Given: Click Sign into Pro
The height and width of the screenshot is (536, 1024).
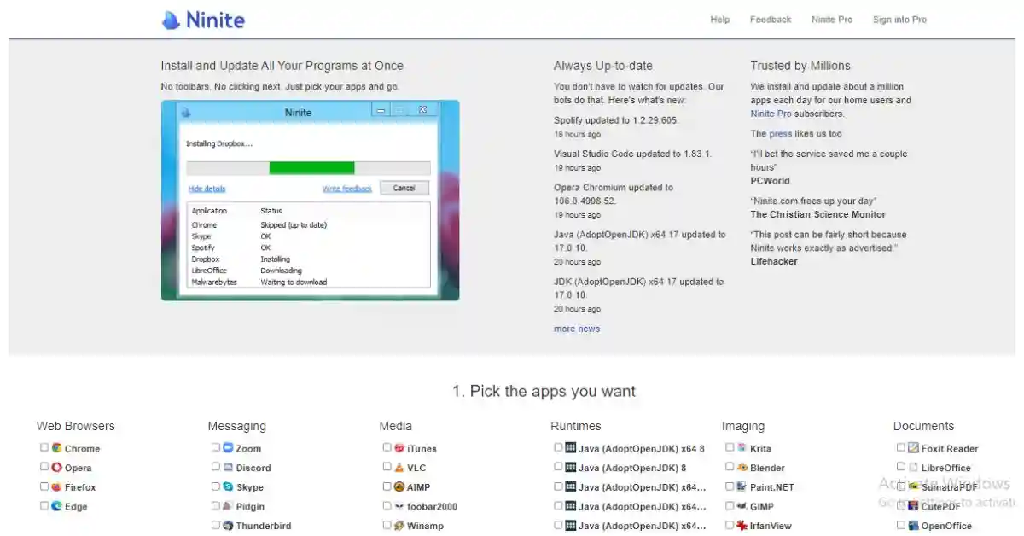Looking at the screenshot, I should (x=899, y=20).
